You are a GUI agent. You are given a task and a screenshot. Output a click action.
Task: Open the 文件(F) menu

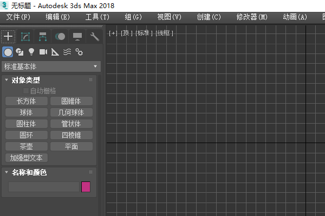pyautogui.click(x=18, y=17)
